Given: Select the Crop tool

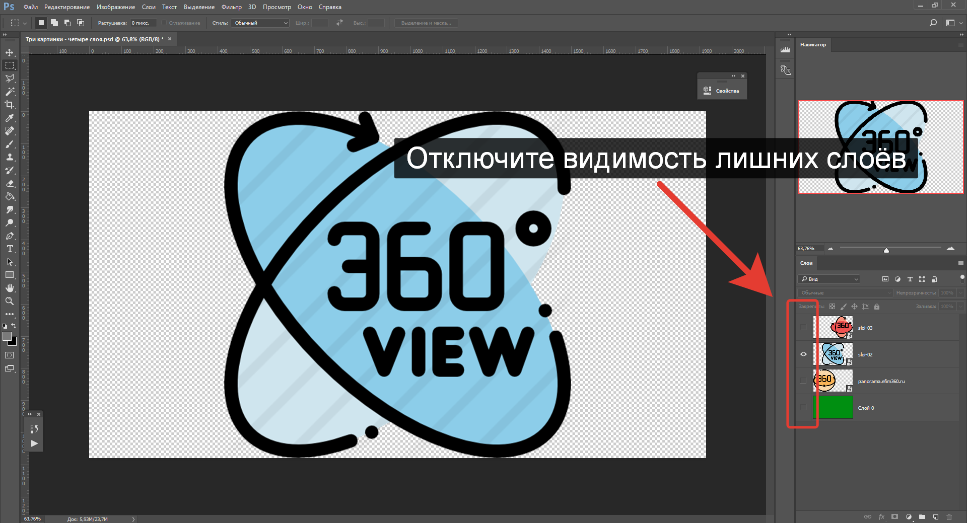Looking at the screenshot, I should 10,105.
